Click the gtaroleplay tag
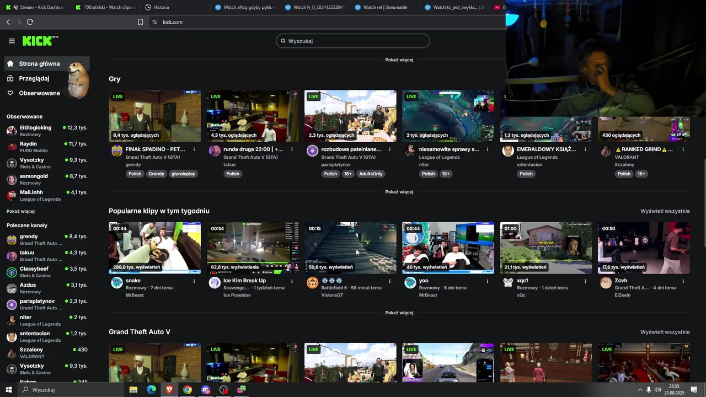706x397 pixels. pos(183,174)
